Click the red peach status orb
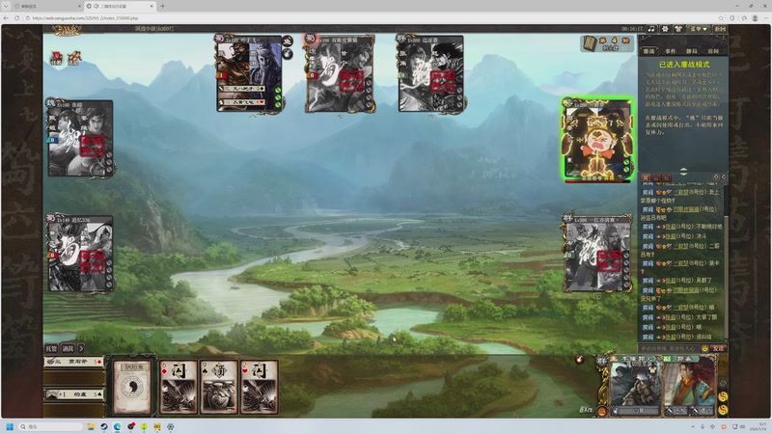This screenshot has width=772, height=434. tap(580, 360)
